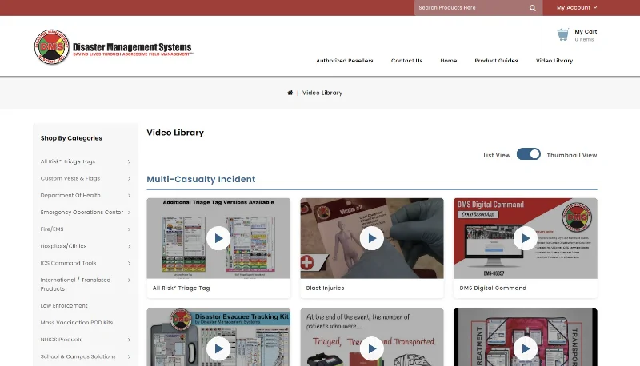640x366 pixels.
Task: Click the Multi-Casualty Incident heading
Action: [201, 179]
